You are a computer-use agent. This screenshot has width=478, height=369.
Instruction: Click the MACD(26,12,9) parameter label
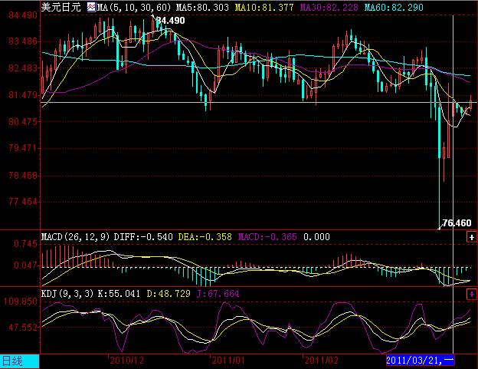[x=75, y=237]
